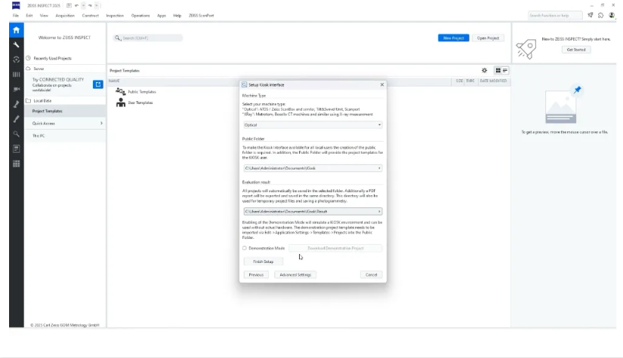Select the wrench setup icon in sidebar
Screen dimensions: 623x358
pos(17,44)
